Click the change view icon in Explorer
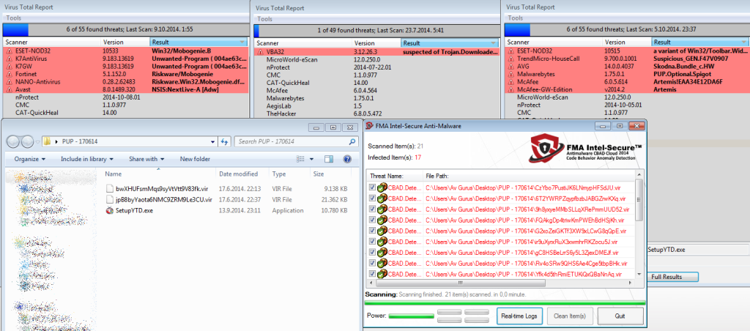This screenshot has height=331, width=750. coord(300,159)
